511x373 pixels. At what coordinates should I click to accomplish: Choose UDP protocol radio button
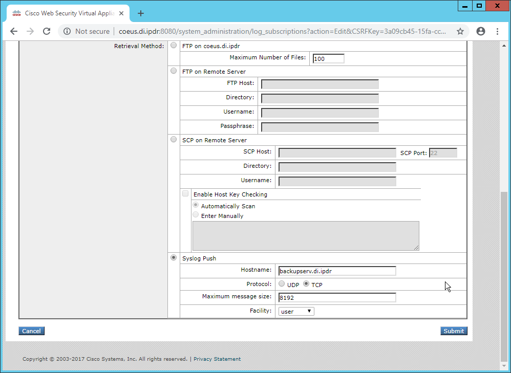282,284
